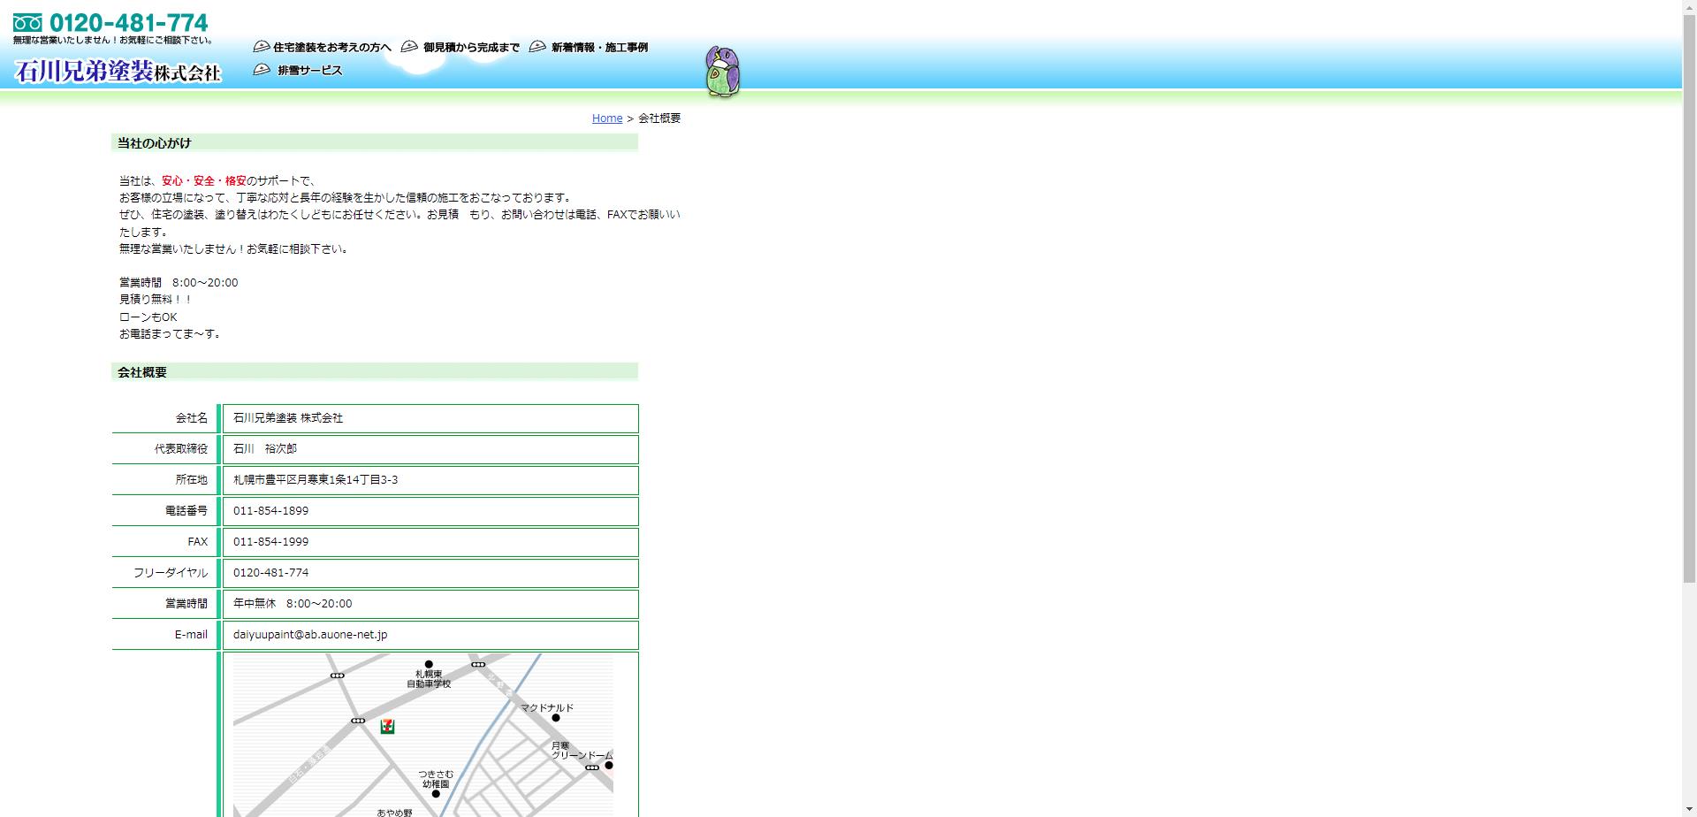The image size is (1697, 817).
Task: Click helmet icon beside 排雪サービス
Action: point(262,70)
